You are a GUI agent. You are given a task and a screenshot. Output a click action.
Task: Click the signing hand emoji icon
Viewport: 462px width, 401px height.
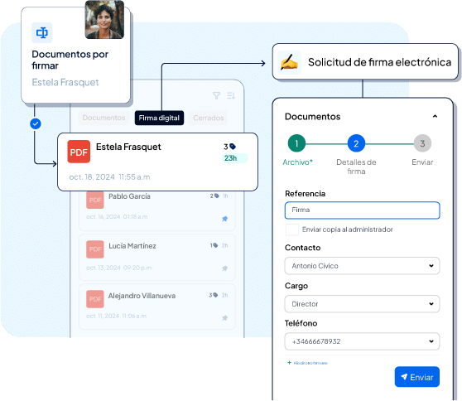(x=289, y=62)
